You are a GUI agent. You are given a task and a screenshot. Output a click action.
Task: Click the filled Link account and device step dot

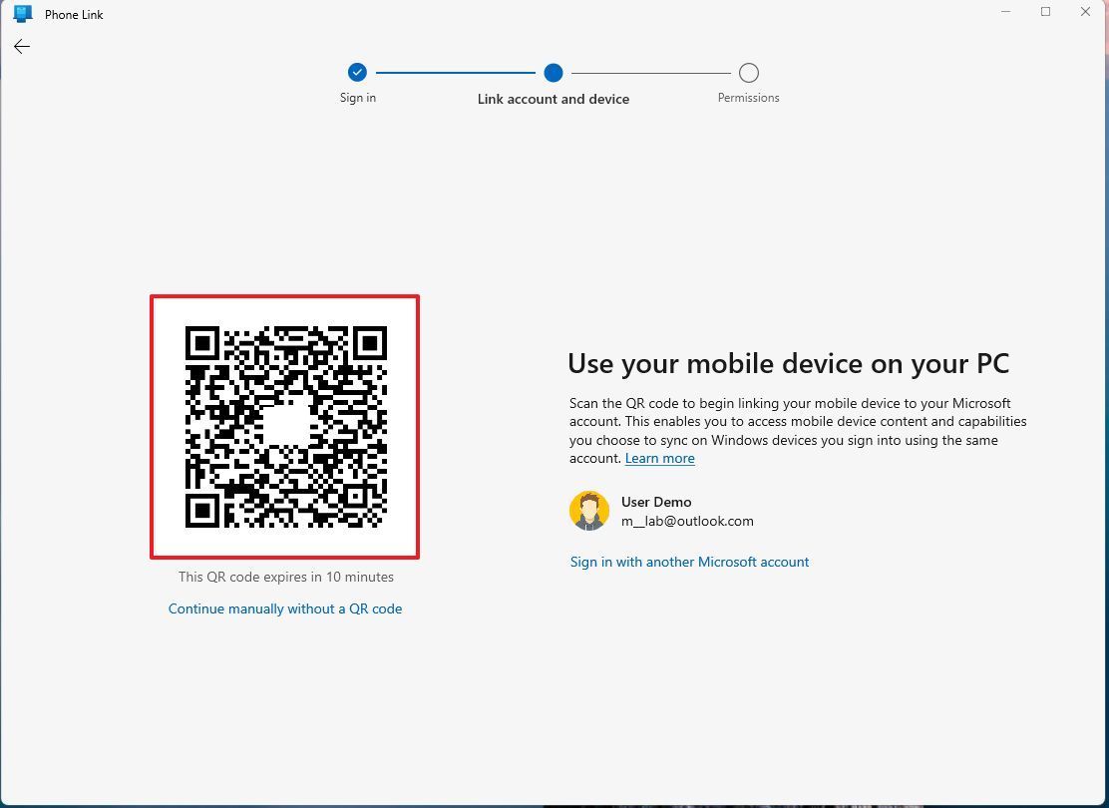click(554, 72)
